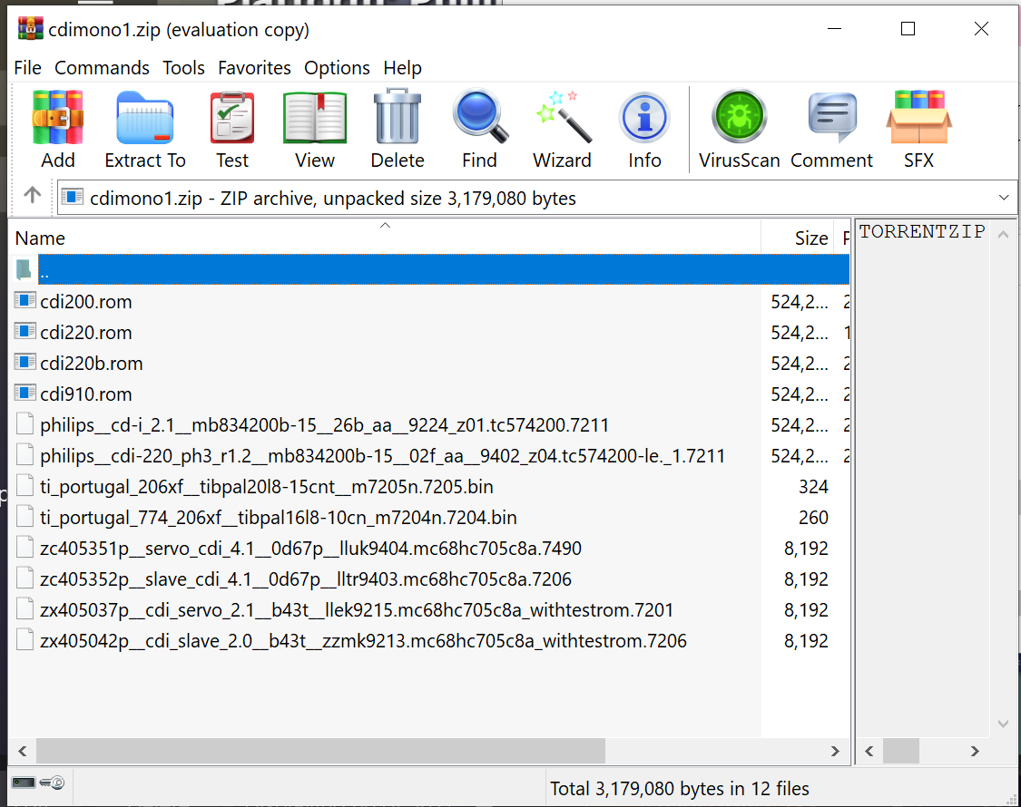Select ti_portugal_774_206xf .7204.bin file
Image resolution: width=1021 pixels, height=807 pixels.
tap(278, 518)
